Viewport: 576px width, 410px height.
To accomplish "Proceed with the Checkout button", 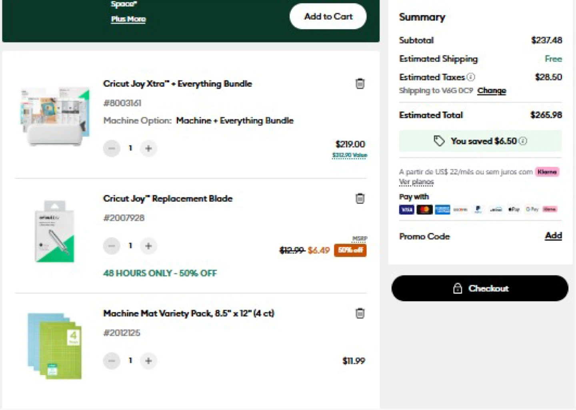I will (x=480, y=288).
